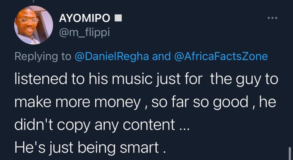Image resolution: width=293 pixels, height=160 pixels.
Task: Open the @DanielRegha mention
Action: [x=112, y=56]
